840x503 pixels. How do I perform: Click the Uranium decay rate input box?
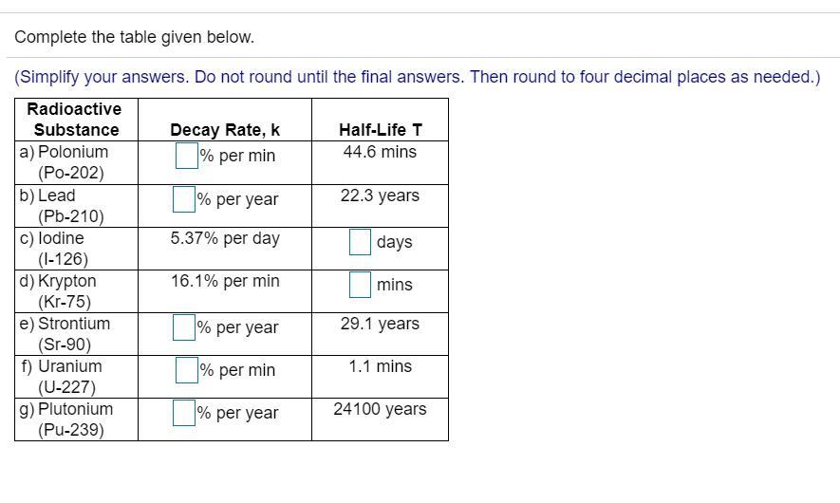coord(187,370)
